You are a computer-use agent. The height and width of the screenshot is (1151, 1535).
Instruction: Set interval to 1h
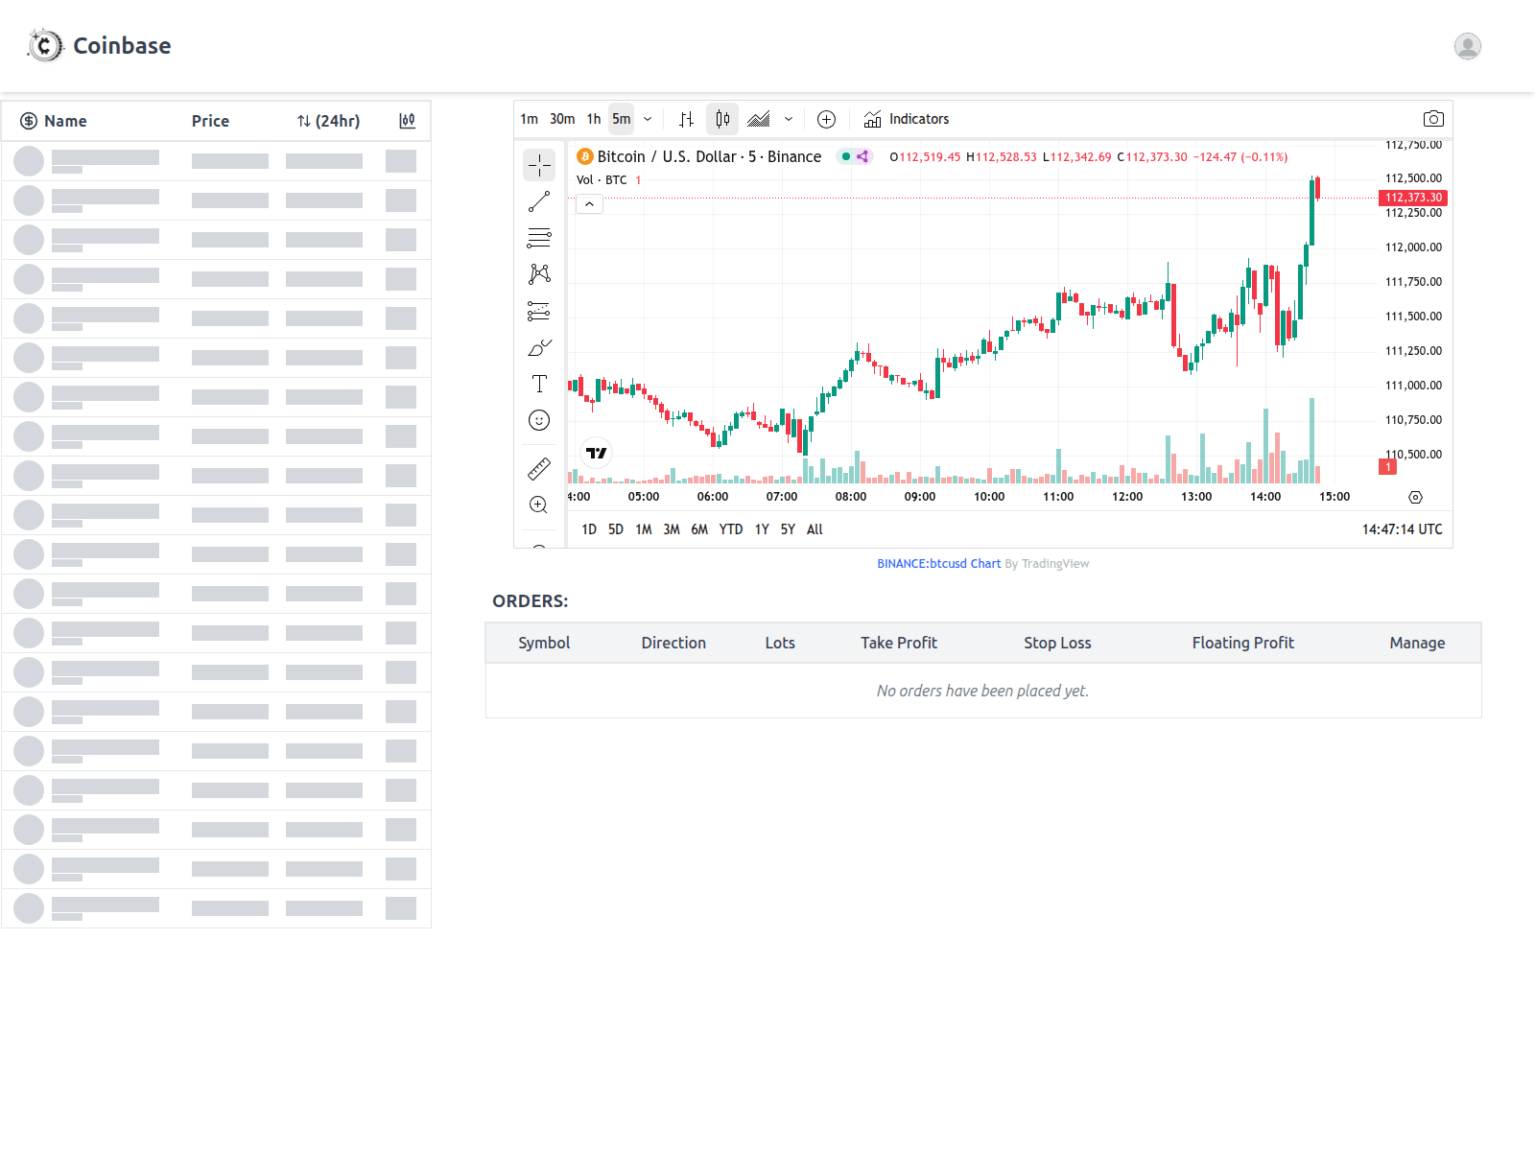(x=594, y=119)
